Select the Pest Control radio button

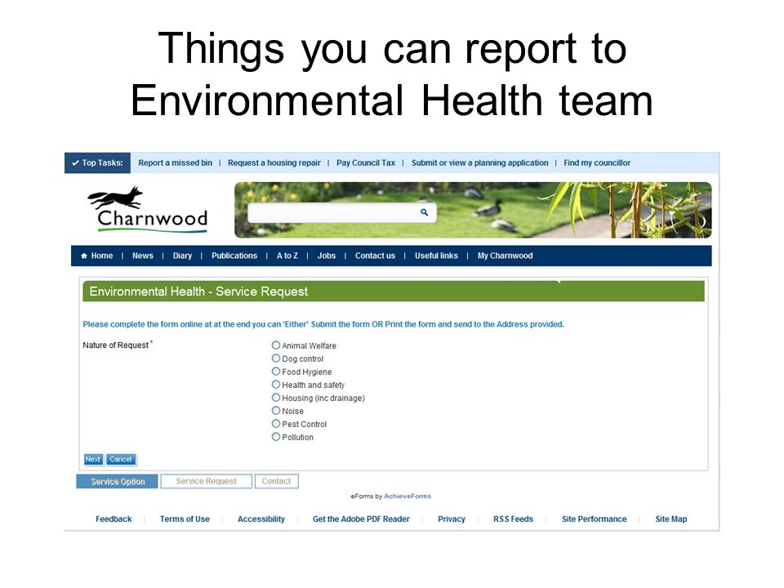pos(276,423)
